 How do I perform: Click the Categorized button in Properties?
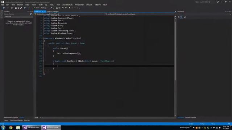(179, 17)
